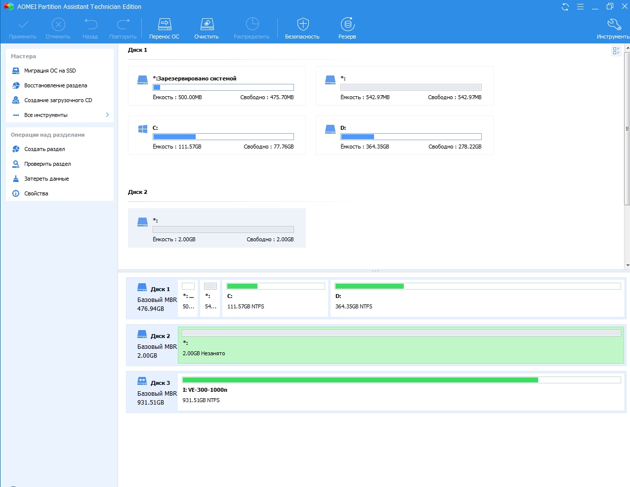Select the C: partition card

click(x=216, y=135)
